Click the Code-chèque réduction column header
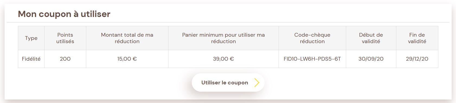Image resolution: width=456 pixels, height=103 pixels. 312,38
